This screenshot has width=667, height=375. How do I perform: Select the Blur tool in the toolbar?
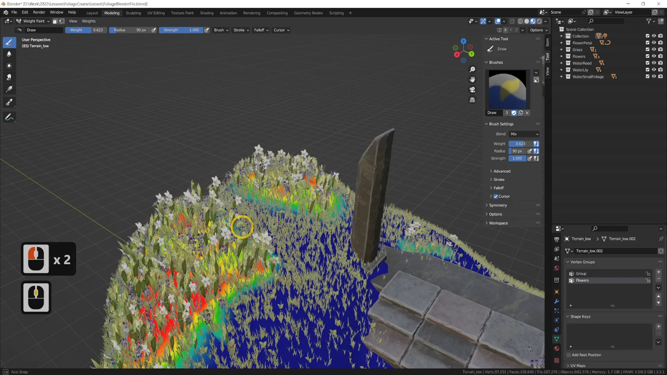[x=9, y=54]
